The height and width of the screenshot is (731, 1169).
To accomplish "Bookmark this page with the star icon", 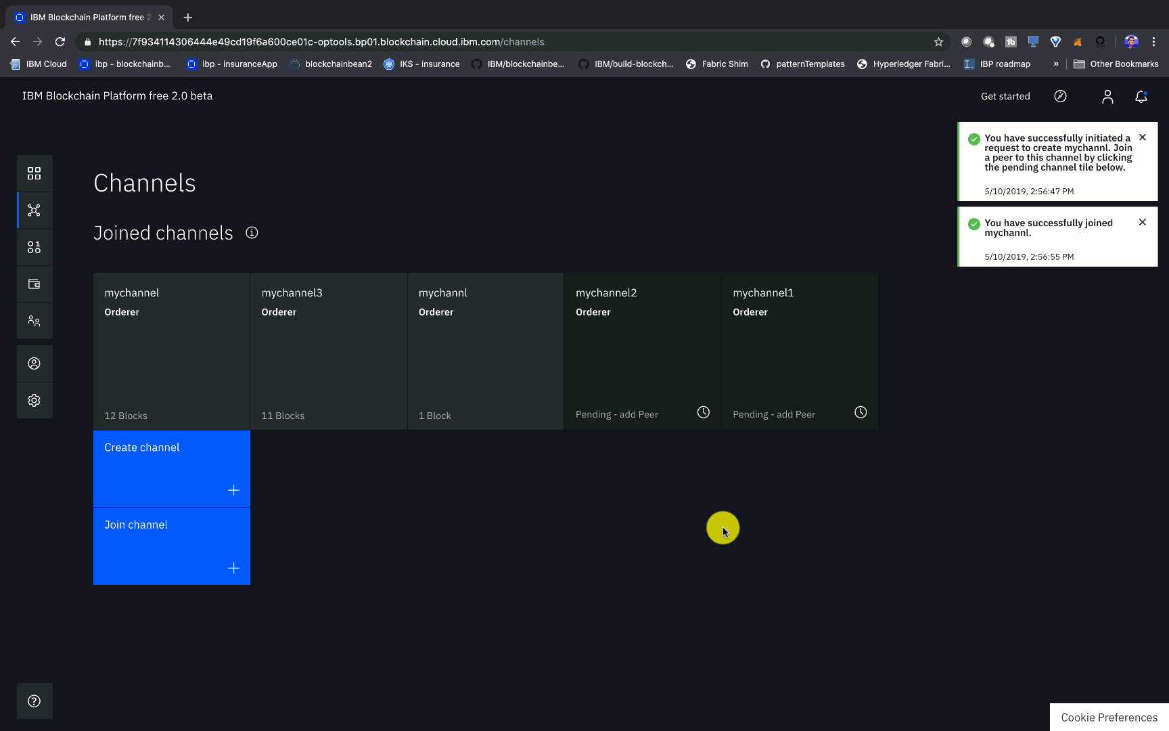I will (938, 42).
